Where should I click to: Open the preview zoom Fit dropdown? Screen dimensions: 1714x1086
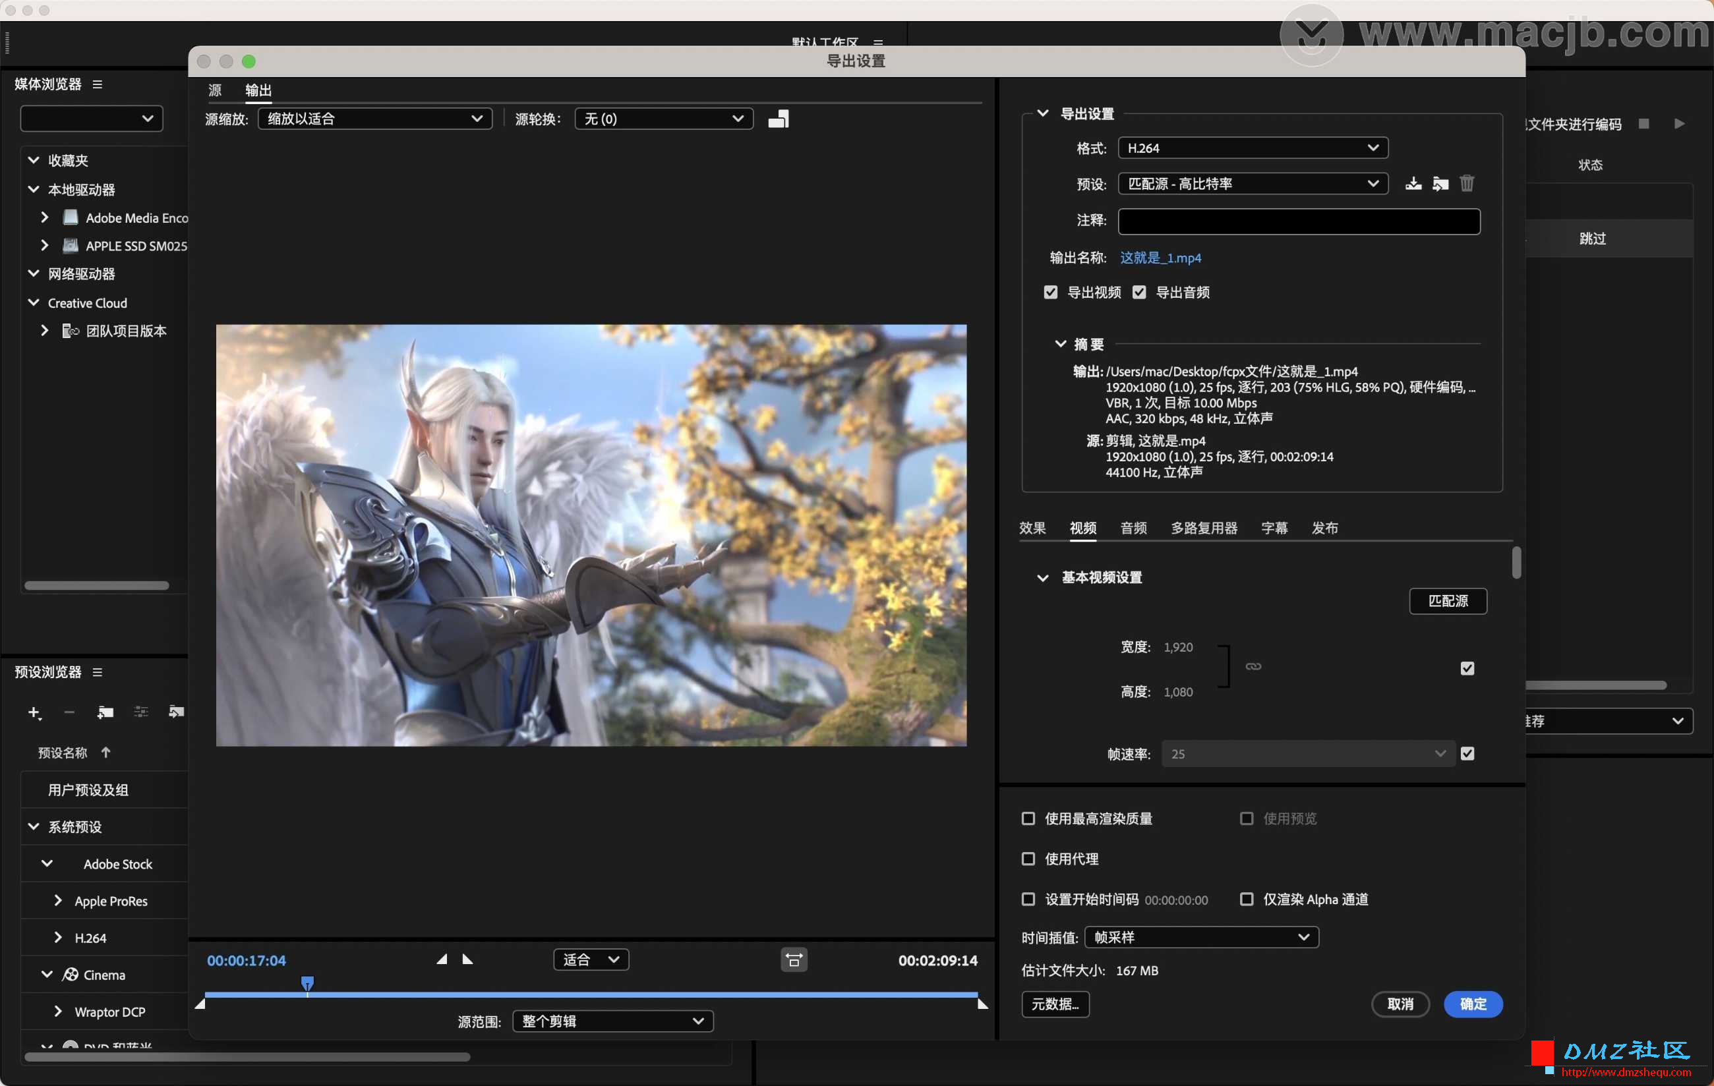pos(591,960)
